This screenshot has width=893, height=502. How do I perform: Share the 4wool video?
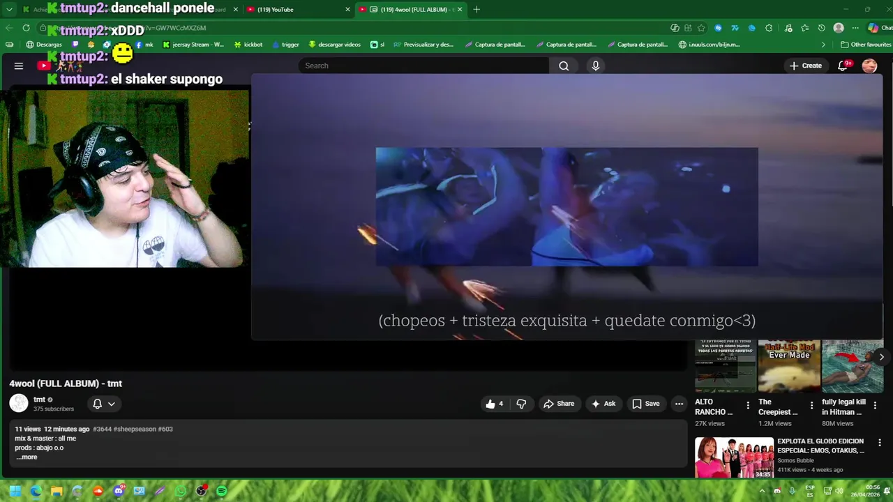559,404
